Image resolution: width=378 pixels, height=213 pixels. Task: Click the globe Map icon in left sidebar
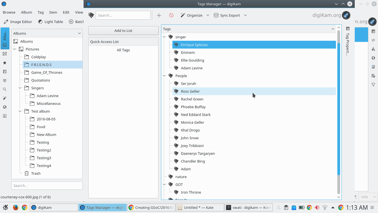(5, 107)
